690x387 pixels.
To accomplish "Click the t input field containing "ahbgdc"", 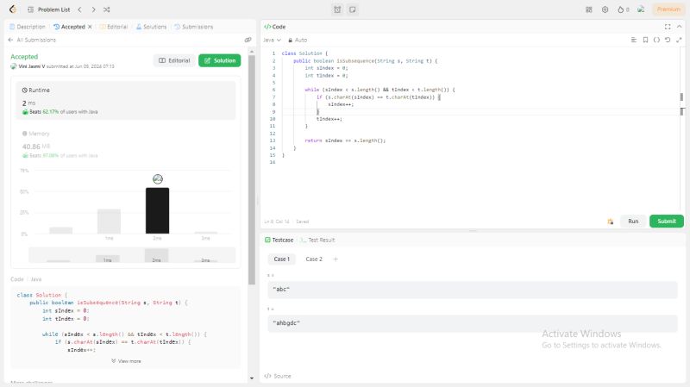I will [x=473, y=323].
